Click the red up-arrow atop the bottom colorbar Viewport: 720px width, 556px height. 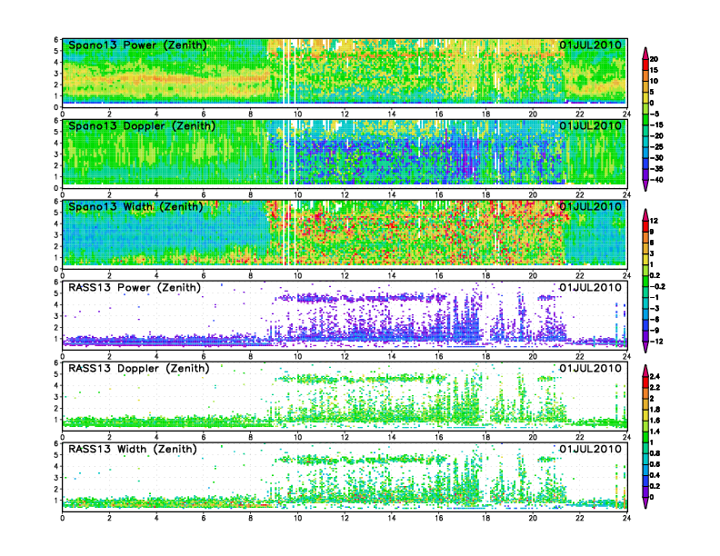click(x=645, y=369)
